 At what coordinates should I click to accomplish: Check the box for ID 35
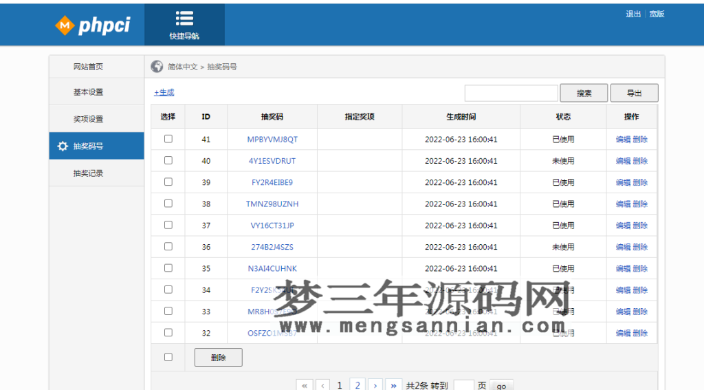point(168,268)
